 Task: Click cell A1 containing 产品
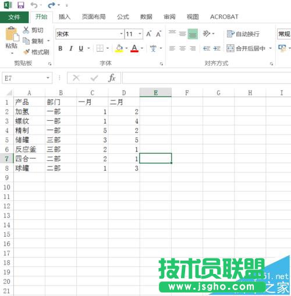pos(29,102)
